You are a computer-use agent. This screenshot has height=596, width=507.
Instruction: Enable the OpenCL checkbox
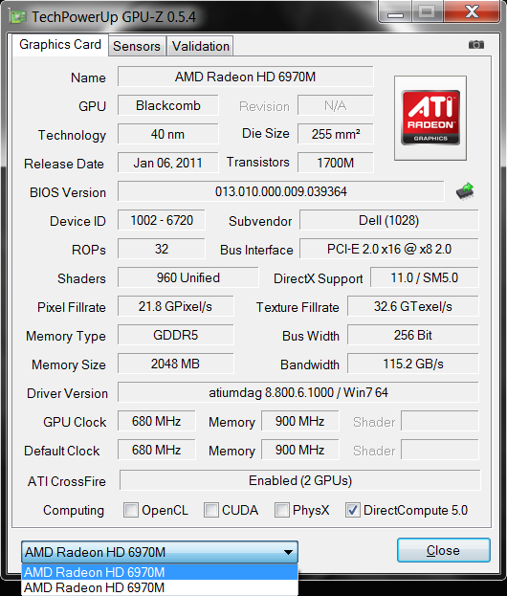(x=131, y=510)
